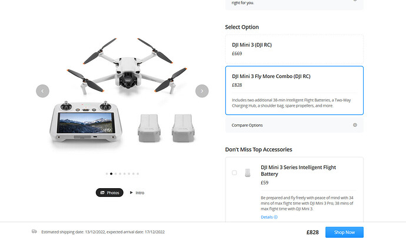Viewport: 406px width, 238px height.
Task: Click the Intro play triangle icon
Action: (131, 192)
